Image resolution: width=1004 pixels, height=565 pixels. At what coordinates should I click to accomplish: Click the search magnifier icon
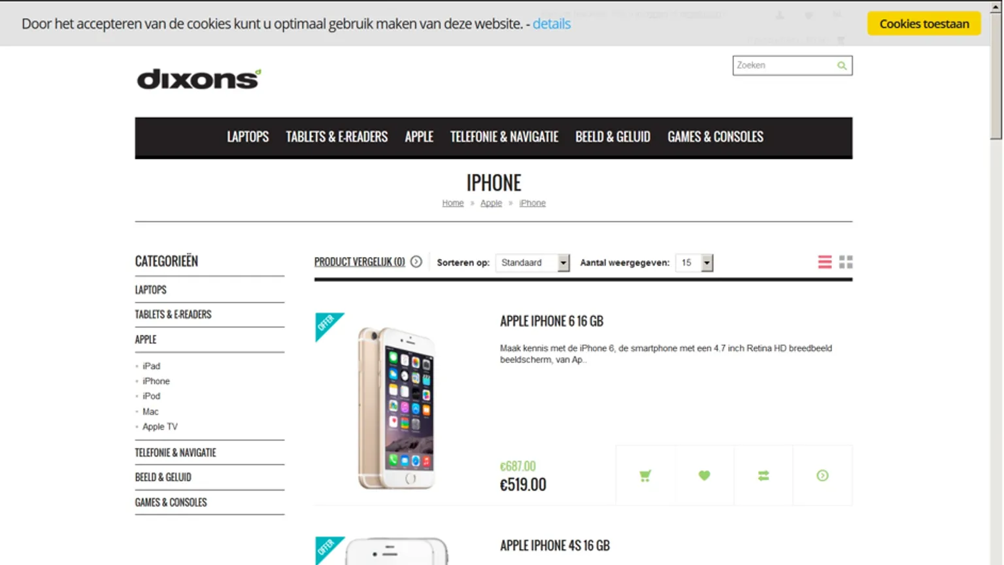[x=842, y=65]
